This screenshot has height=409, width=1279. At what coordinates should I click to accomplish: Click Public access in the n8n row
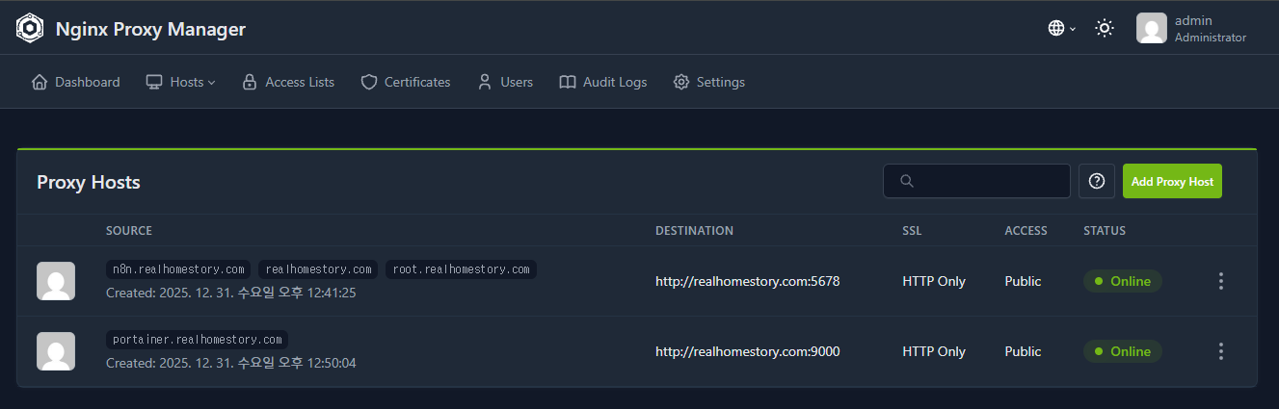pyautogui.click(x=1023, y=281)
